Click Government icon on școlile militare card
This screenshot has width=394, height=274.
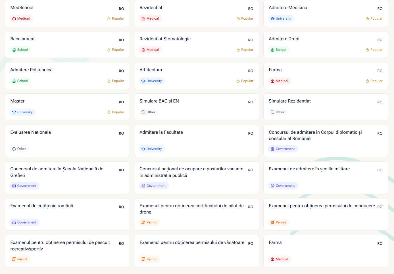coord(272,186)
